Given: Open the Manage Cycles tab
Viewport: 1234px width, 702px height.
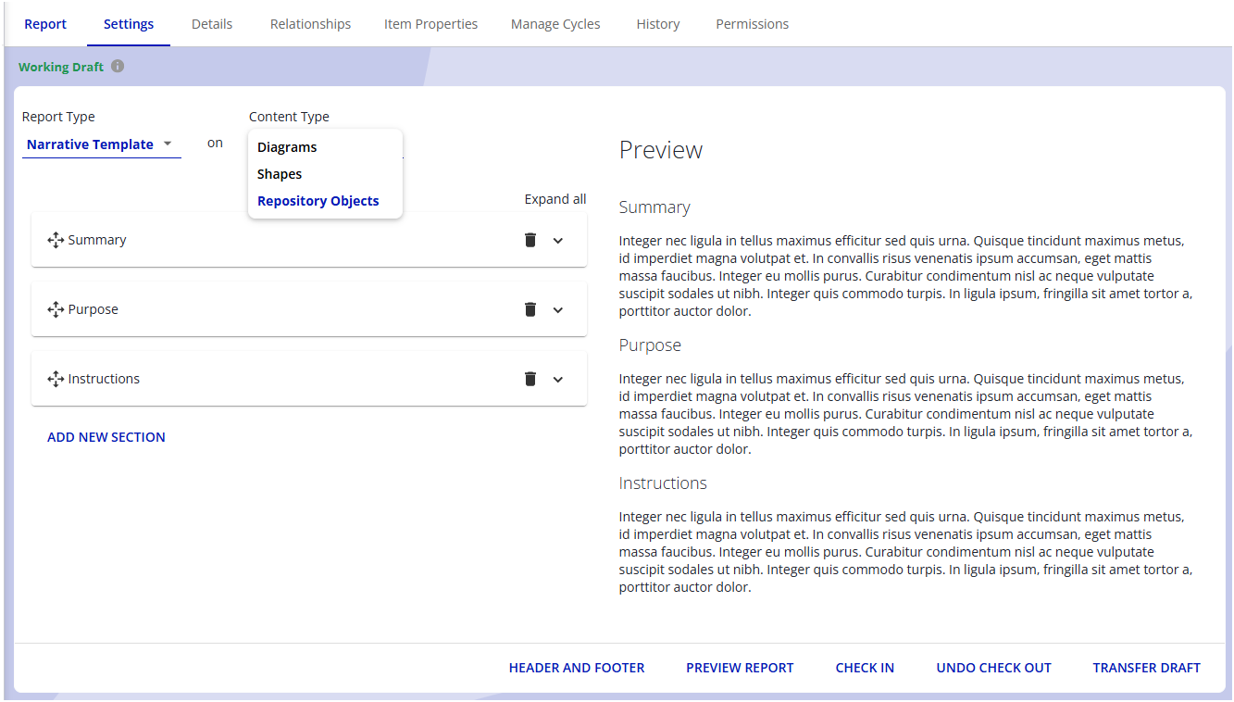Looking at the screenshot, I should tap(555, 24).
